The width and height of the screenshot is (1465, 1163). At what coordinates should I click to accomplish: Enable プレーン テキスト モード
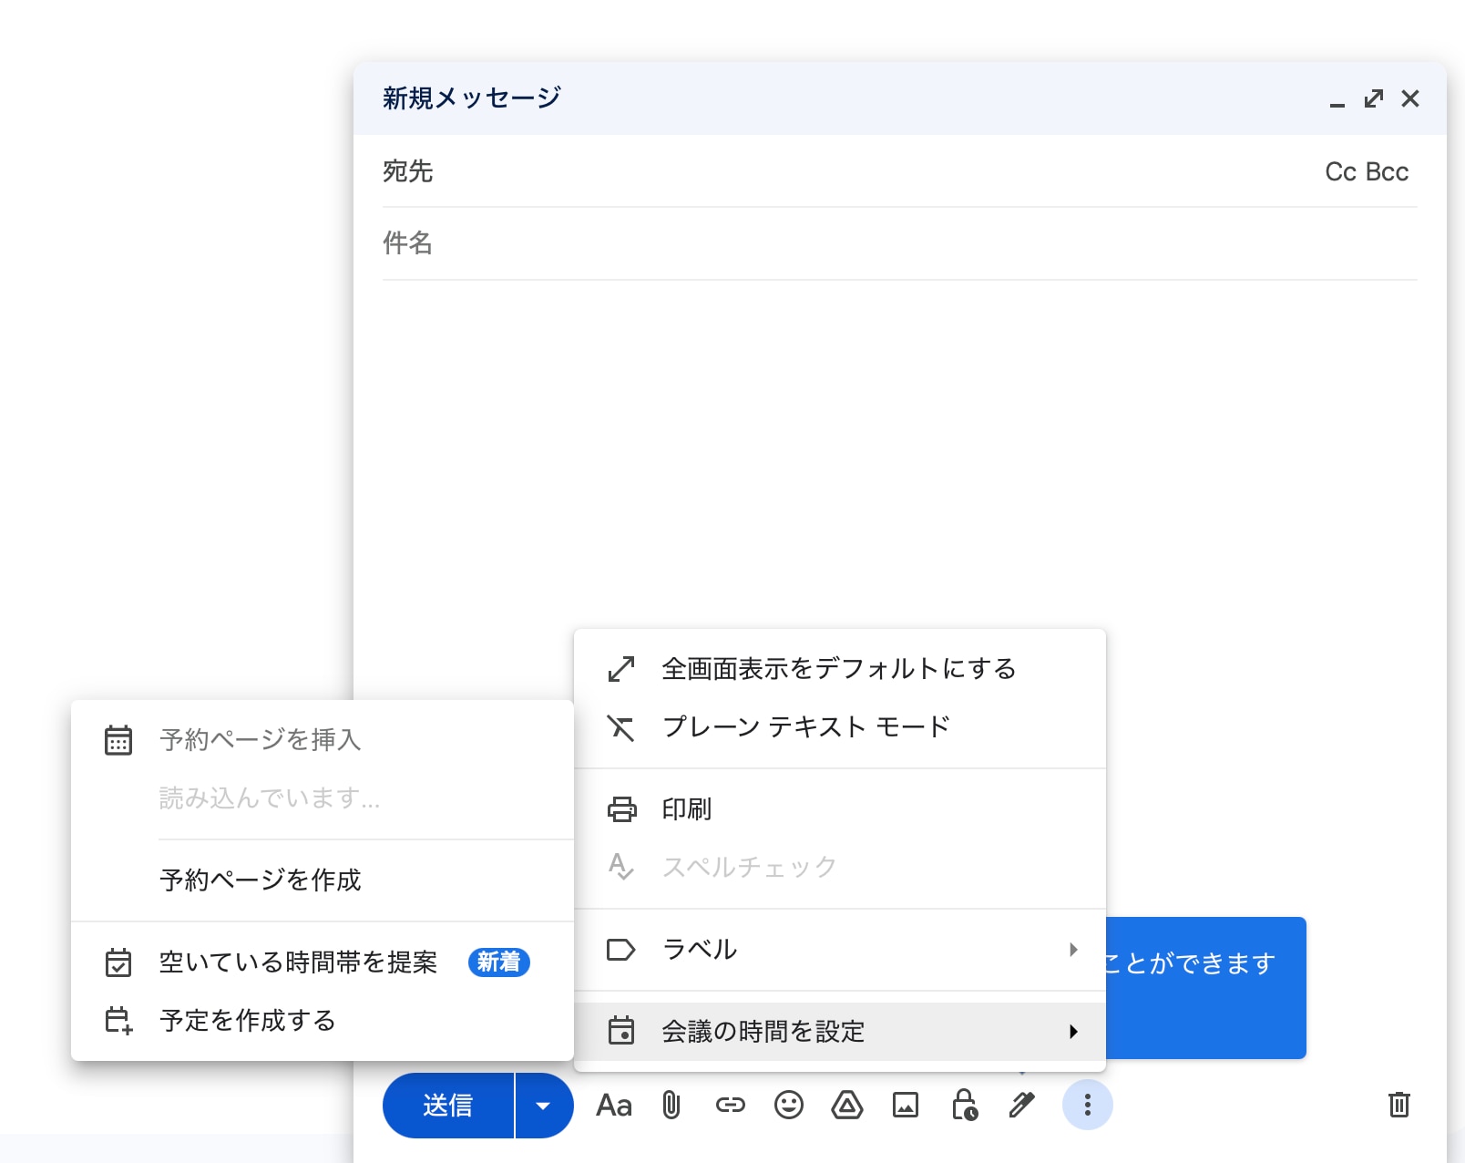pos(805,726)
